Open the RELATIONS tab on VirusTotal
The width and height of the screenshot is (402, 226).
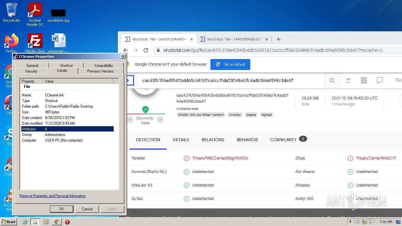click(213, 140)
